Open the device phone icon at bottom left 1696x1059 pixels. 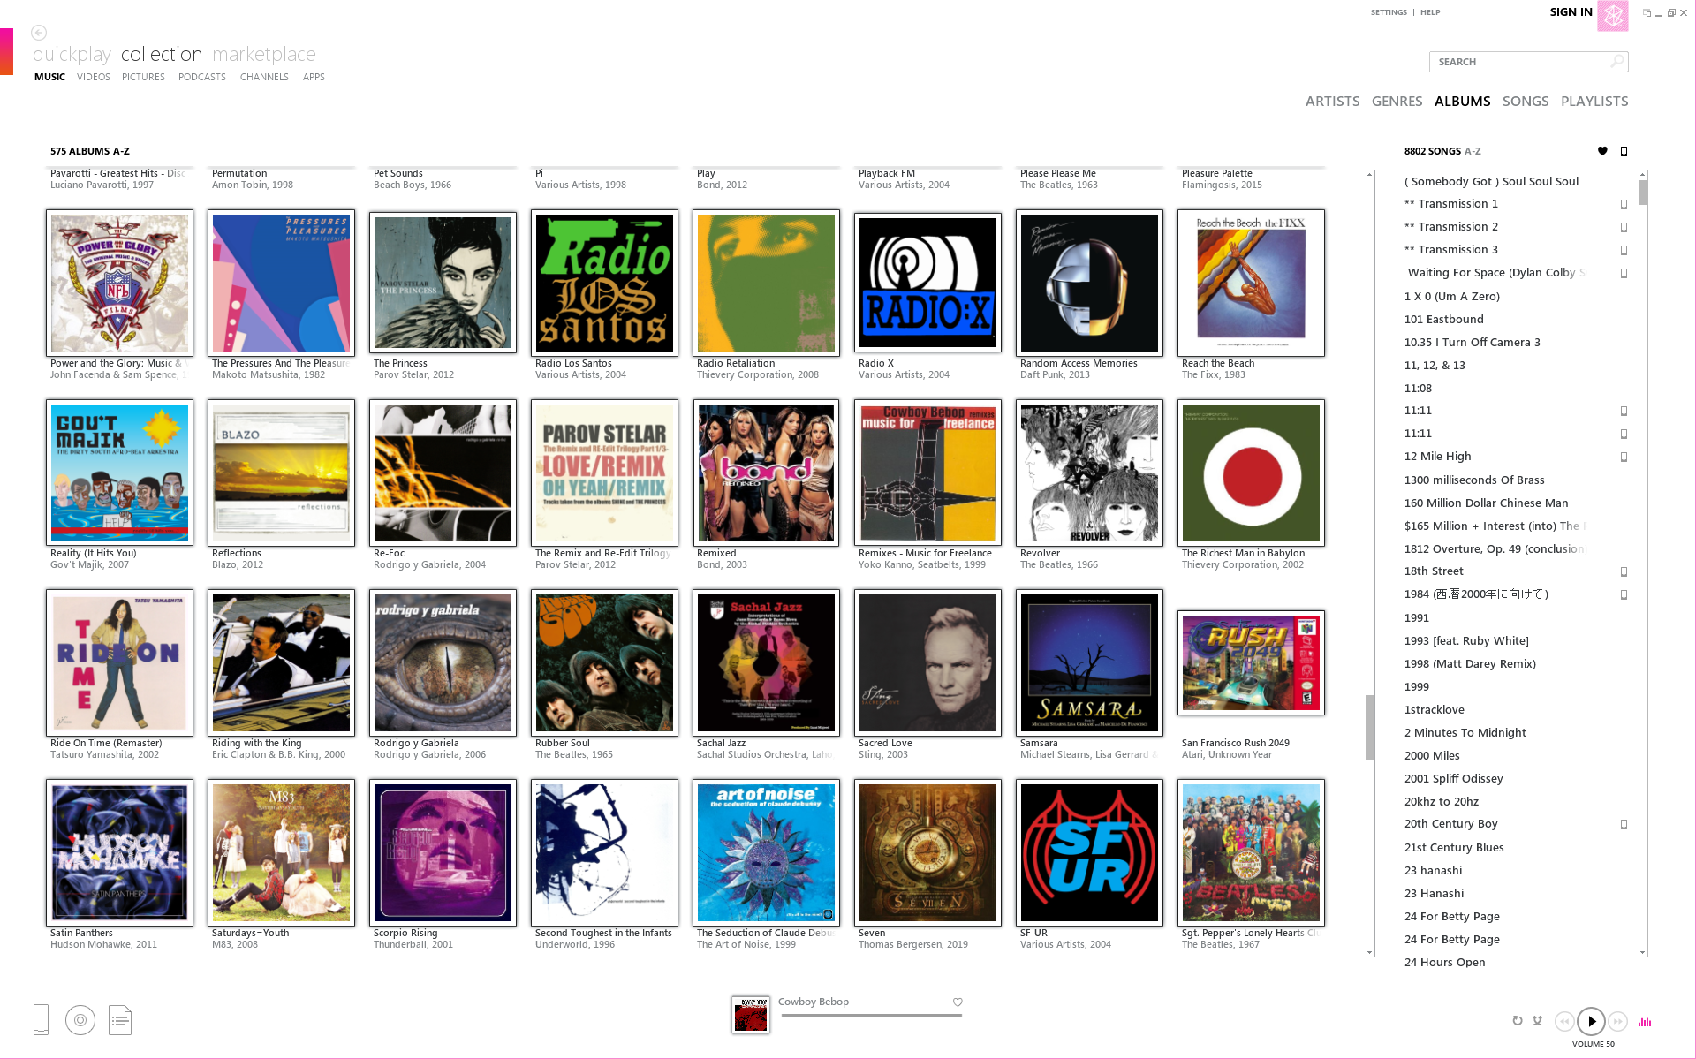41,1020
